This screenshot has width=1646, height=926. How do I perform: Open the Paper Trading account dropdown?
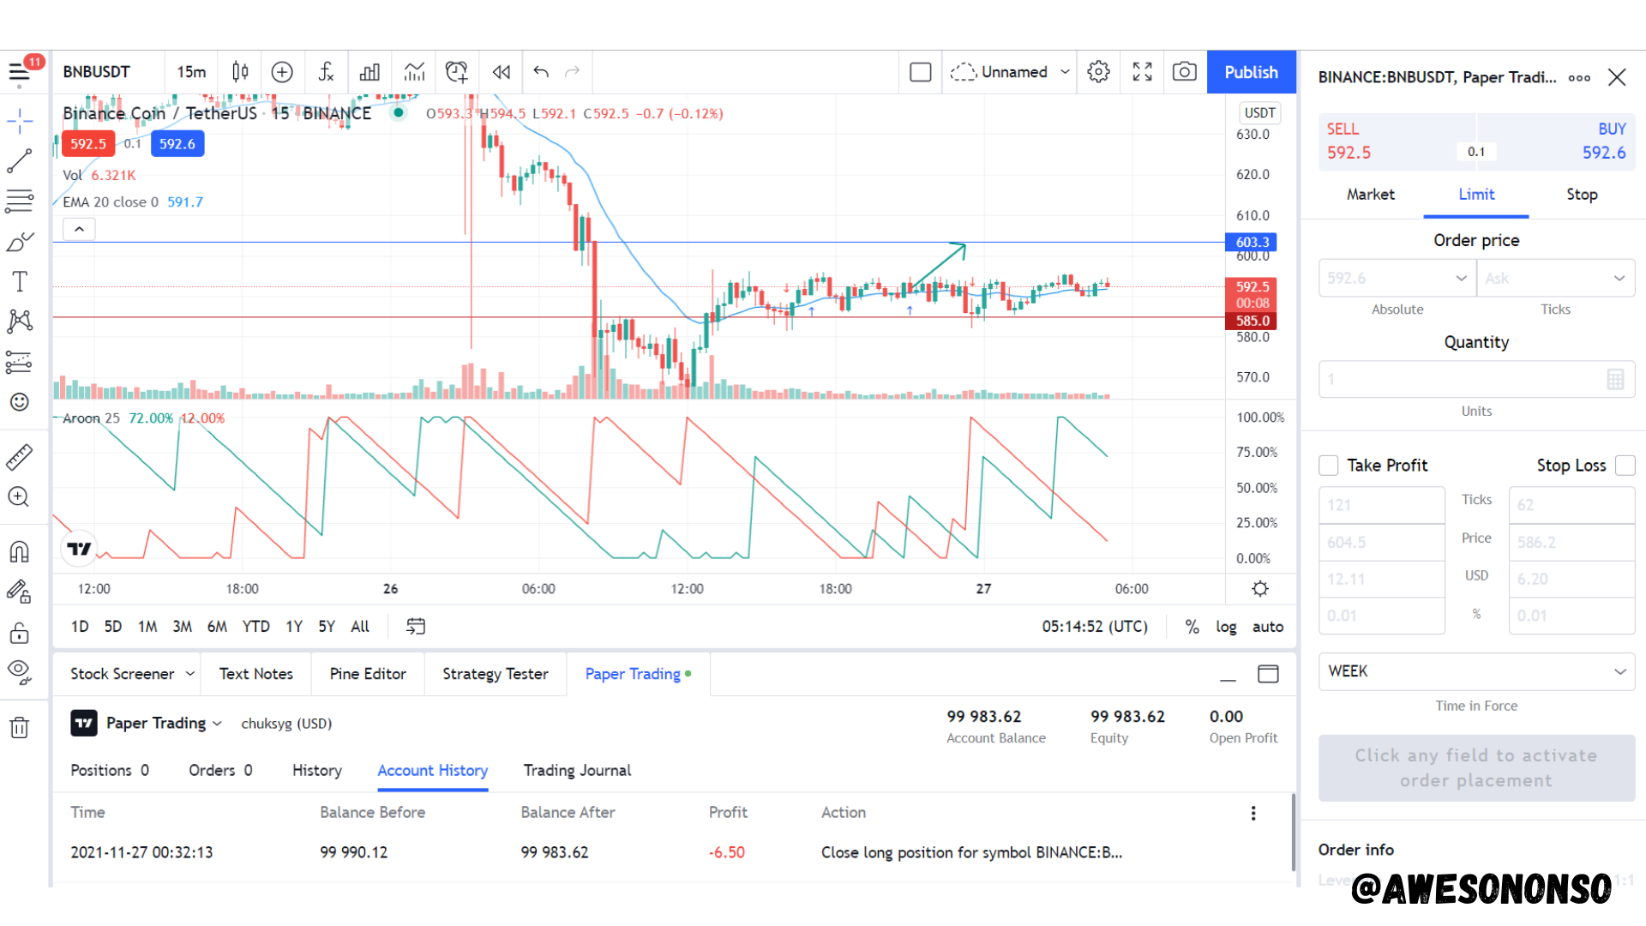tap(164, 724)
